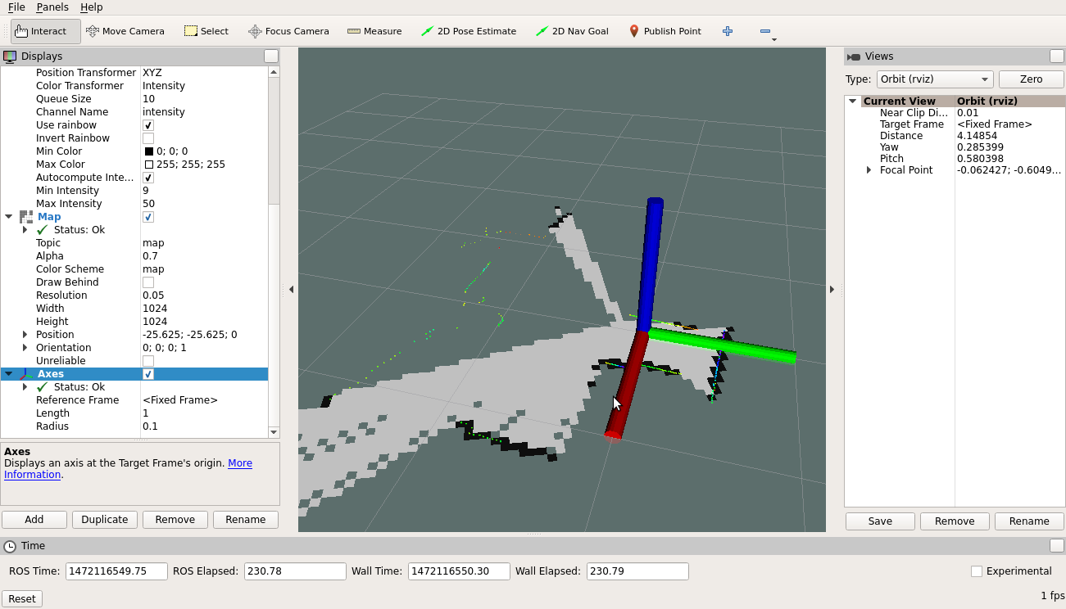Toggle the Unreliable checkbox
Screen dimensions: 1066x609
[x=148, y=361]
